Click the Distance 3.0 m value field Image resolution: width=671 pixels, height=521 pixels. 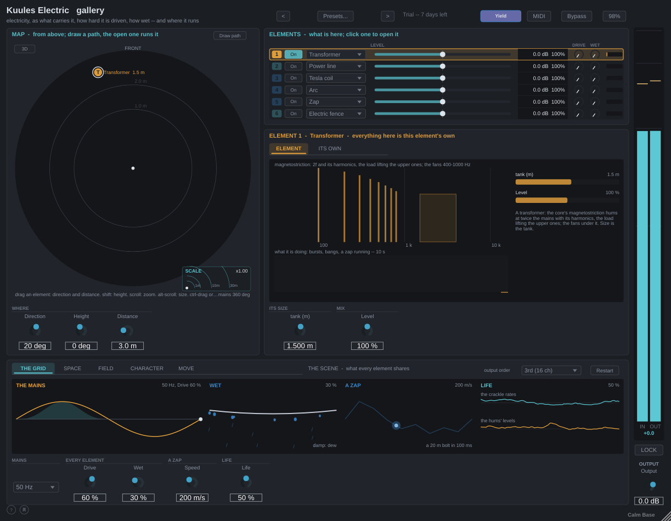point(127,346)
